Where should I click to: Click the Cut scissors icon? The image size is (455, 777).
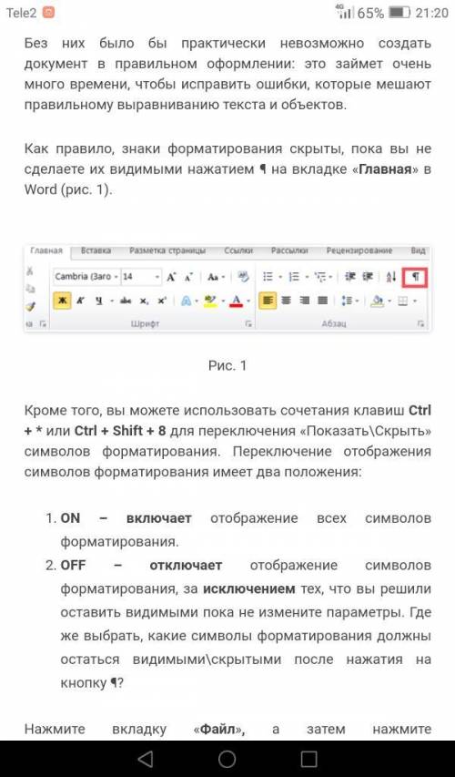coord(30,271)
